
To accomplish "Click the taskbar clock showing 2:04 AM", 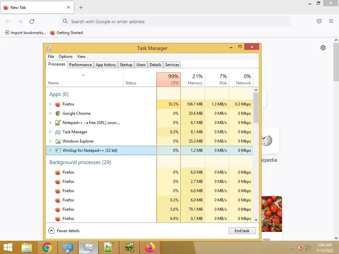I will tap(324, 248).
